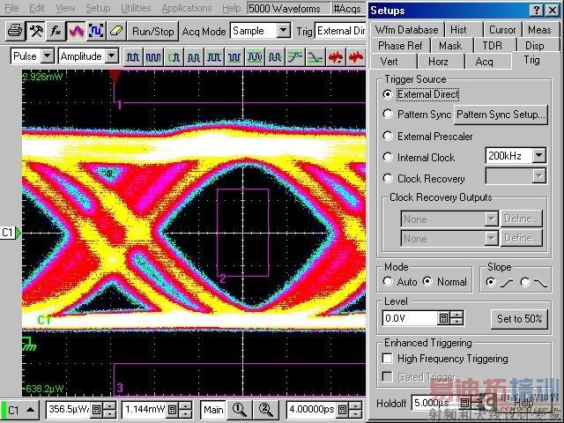
Task: Click the green ground reference symbol
Action: point(28,344)
